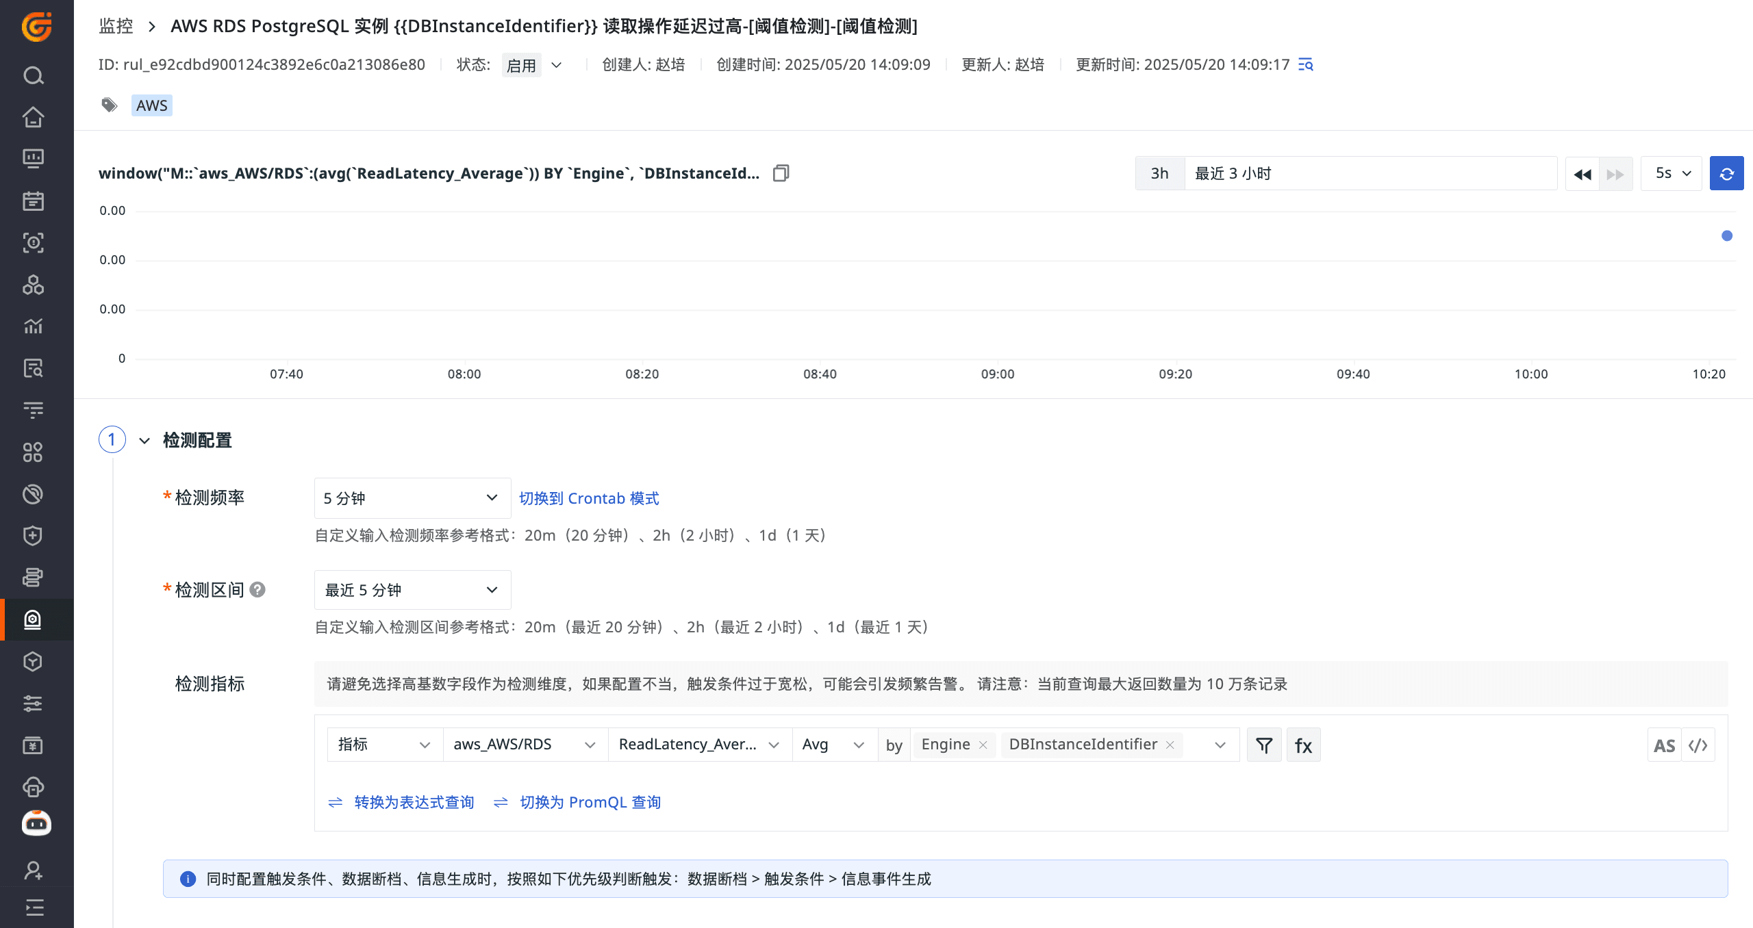The width and height of the screenshot is (1753, 928).
Task: Open the metrics chart icon in sidebar
Action: pyautogui.click(x=34, y=326)
